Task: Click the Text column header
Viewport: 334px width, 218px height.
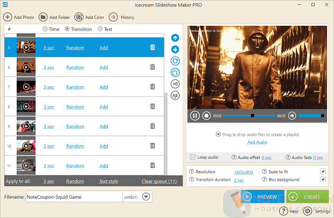Action: point(105,29)
